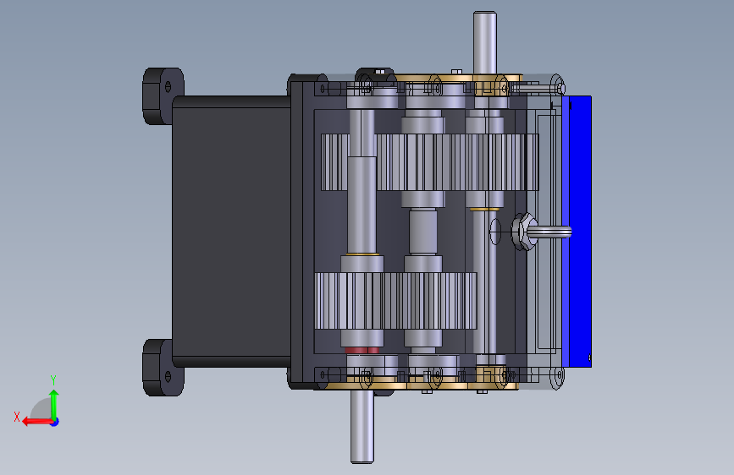The image size is (734, 475).
Task: Select the oval hole on the gearbox casing
Action: [494, 232]
